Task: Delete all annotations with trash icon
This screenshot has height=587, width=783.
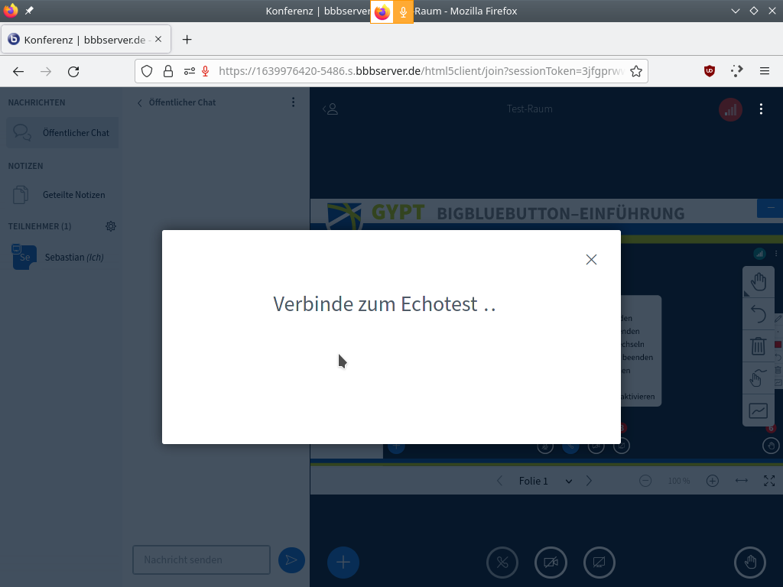Action: 758,346
